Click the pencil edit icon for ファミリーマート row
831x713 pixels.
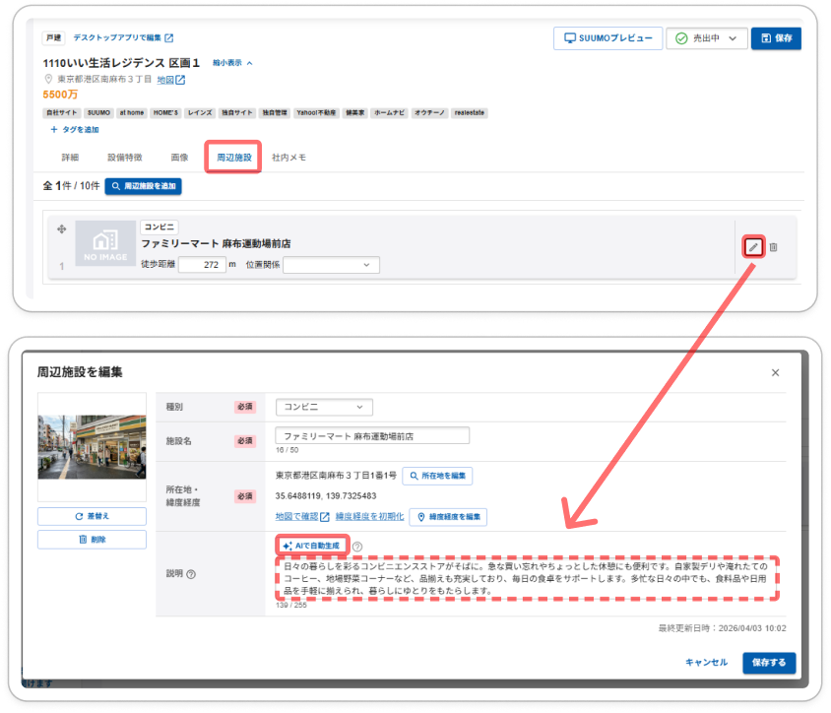753,247
